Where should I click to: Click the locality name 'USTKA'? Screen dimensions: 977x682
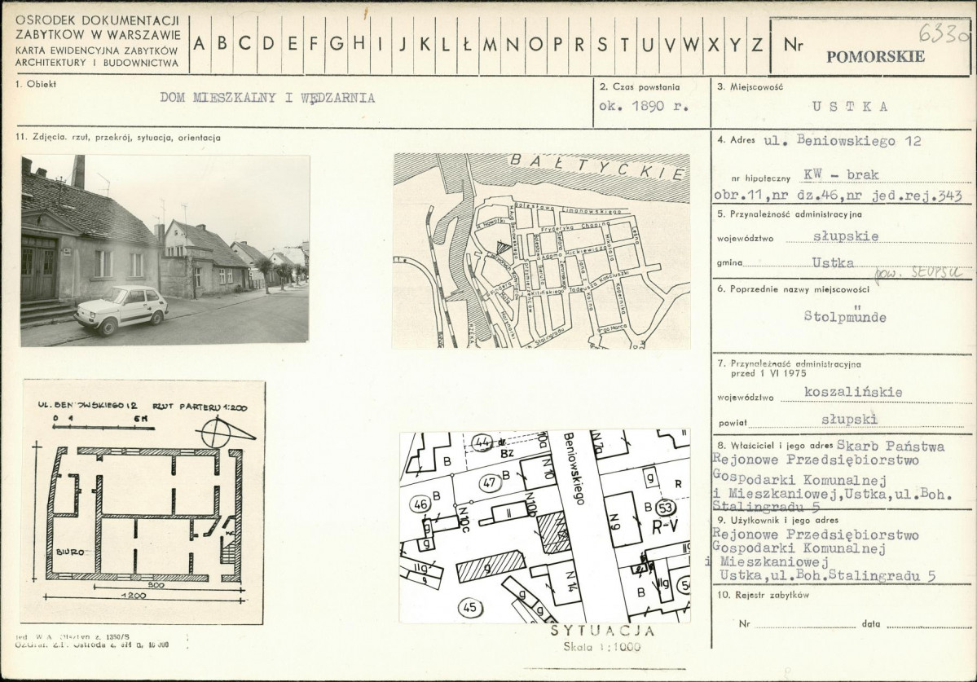[850, 107]
